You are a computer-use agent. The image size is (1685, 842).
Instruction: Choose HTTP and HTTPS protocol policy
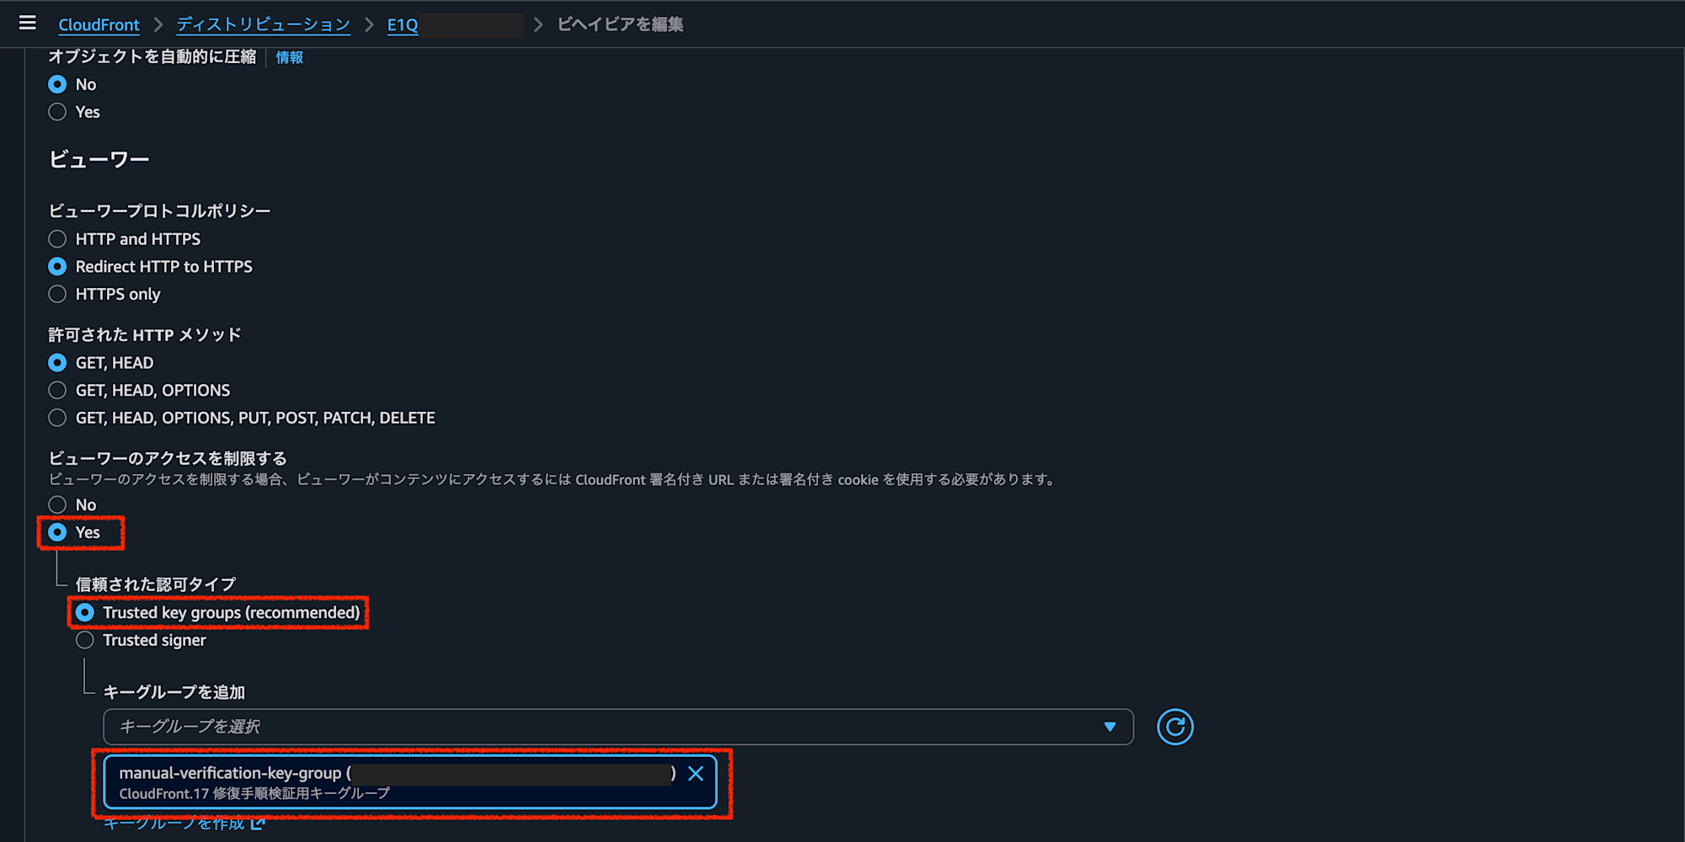coord(57,239)
